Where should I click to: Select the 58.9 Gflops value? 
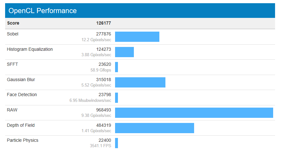click(x=101, y=70)
